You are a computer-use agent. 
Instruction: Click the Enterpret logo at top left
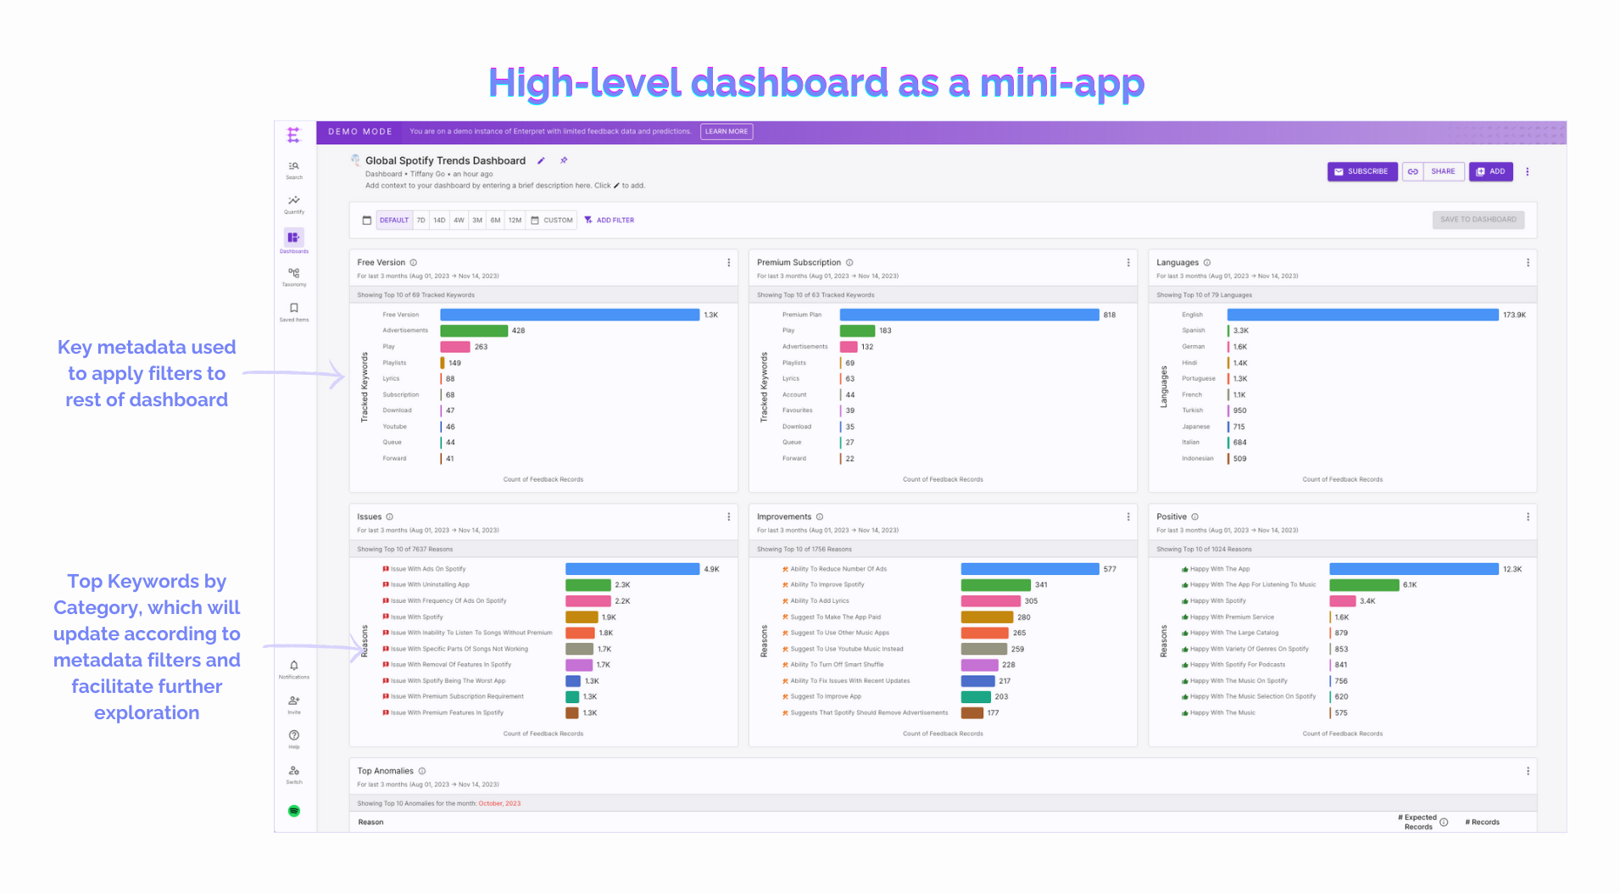coord(294,135)
